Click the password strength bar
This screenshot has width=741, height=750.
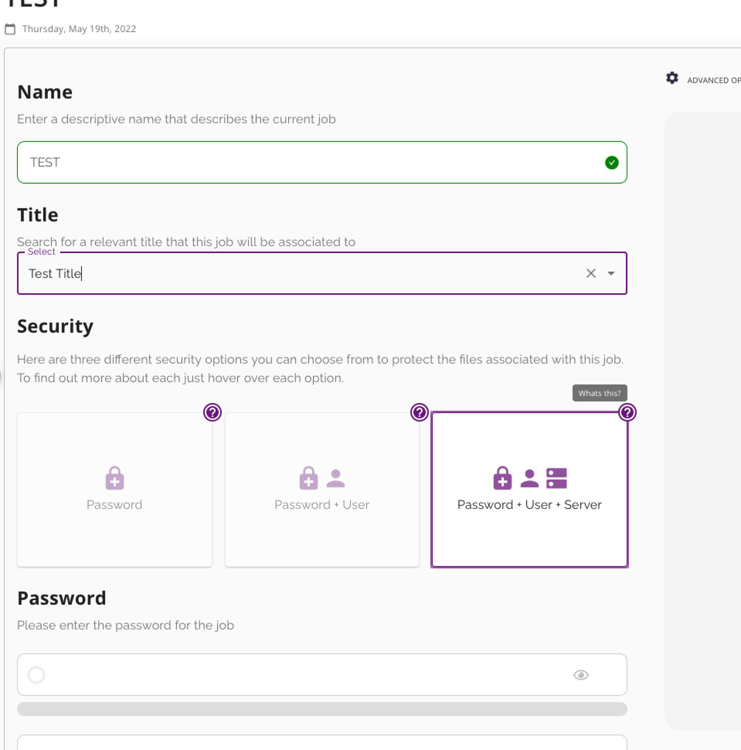[322, 709]
